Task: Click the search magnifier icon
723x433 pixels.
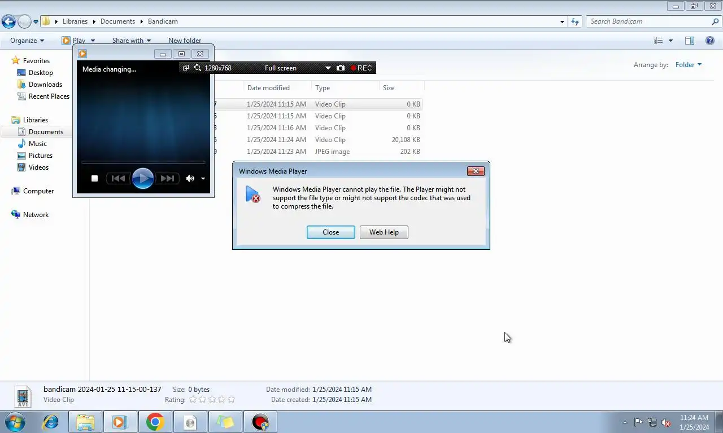Action: [716, 21]
